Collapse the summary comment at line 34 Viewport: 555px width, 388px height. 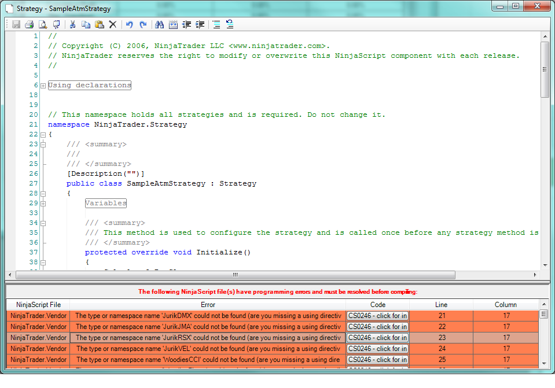click(43, 223)
